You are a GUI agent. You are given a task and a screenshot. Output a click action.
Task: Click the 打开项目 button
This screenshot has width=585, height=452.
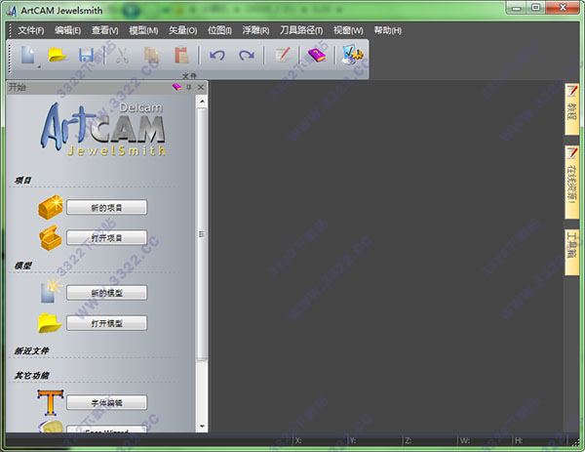click(106, 237)
